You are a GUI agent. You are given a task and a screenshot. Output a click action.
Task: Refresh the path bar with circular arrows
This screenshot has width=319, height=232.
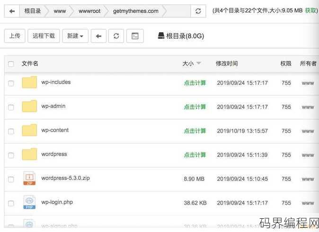(x=198, y=11)
